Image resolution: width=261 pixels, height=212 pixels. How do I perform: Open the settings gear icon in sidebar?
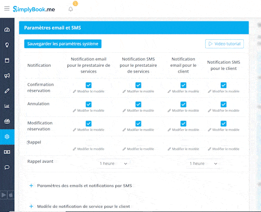[7, 137]
